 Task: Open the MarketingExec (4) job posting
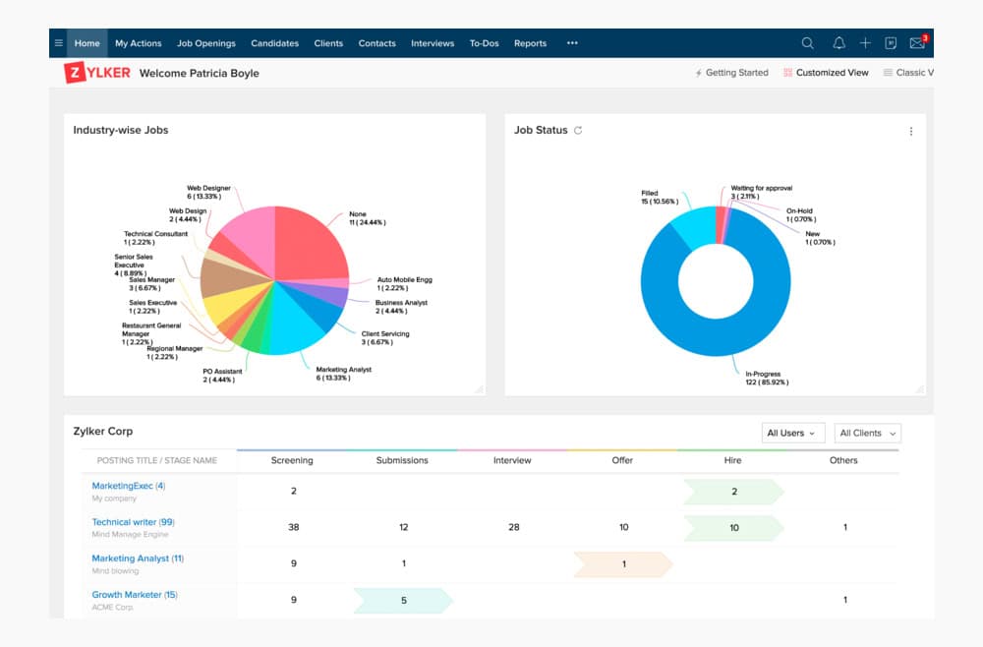pyautogui.click(x=129, y=486)
